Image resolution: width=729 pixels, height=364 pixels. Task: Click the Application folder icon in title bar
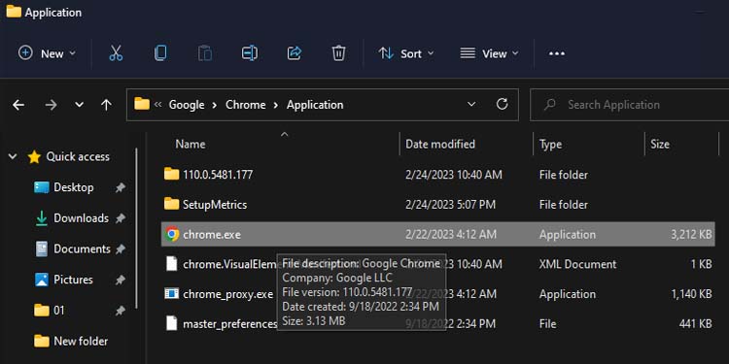[14, 12]
